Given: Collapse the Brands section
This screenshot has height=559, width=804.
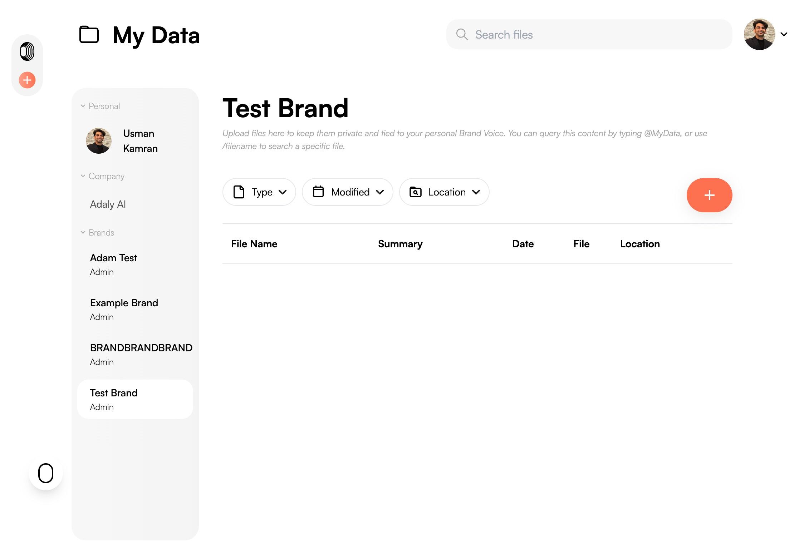Looking at the screenshot, I should pyautogui.click(x=83, y=232).
